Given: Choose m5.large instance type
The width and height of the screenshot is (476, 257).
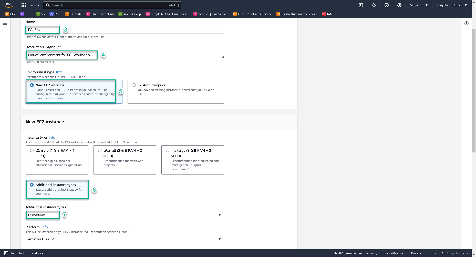Looking at the screenshot, I should (168, 151).
